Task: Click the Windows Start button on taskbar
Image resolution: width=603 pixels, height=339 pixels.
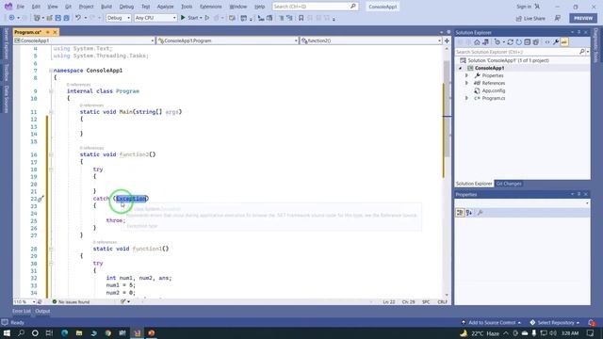Action: coord(7,332)
